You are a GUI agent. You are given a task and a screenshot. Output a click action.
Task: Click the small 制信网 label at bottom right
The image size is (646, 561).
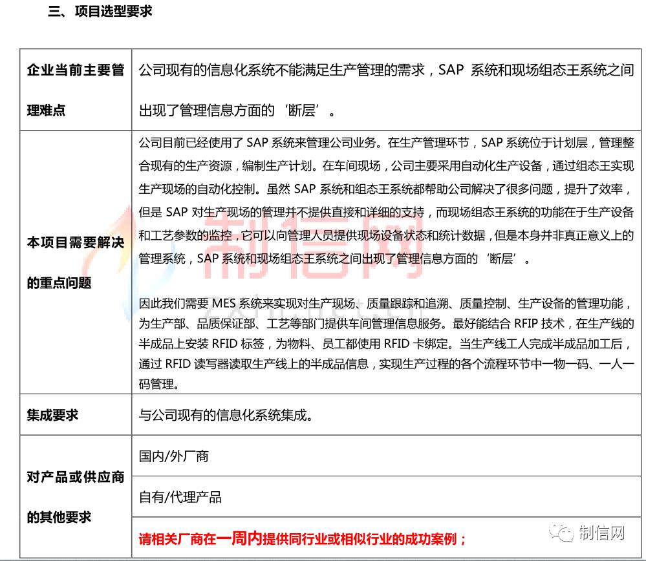point(601,533)
